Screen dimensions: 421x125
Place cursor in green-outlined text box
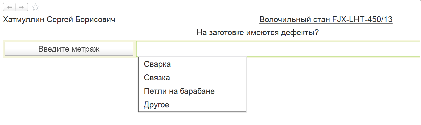278,49
